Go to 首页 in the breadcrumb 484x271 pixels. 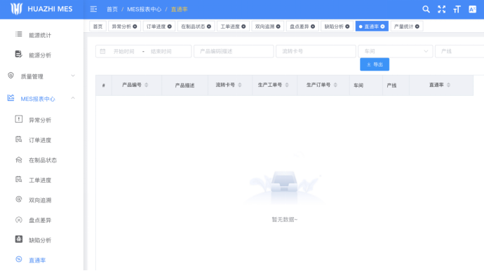(x=112, y=9)
